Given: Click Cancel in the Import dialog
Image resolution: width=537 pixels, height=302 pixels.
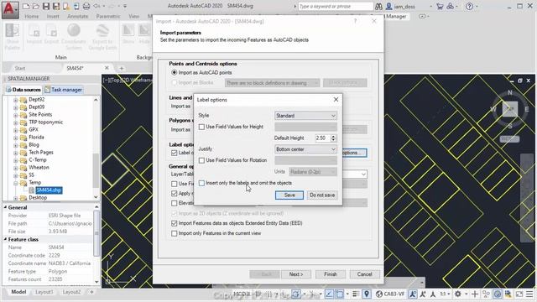Looking at the screenshot, I should coord(364,274).
